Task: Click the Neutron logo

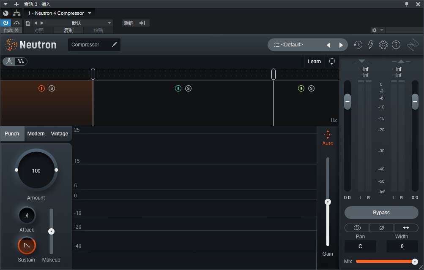Action: (30, 45)
